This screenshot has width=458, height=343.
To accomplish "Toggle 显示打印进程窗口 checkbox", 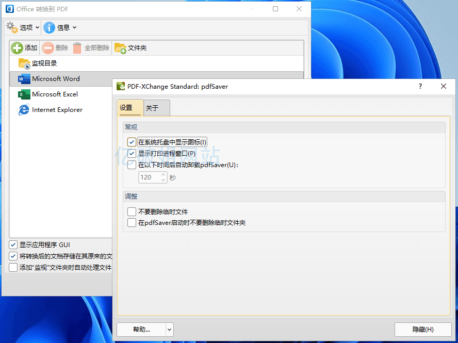I will [x=132, y=154].
